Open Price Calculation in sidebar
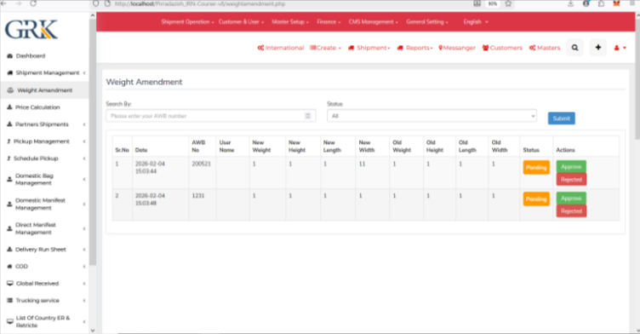Viewport: 640px width, 334px height. pyautogui.click(x=37, y=107)
